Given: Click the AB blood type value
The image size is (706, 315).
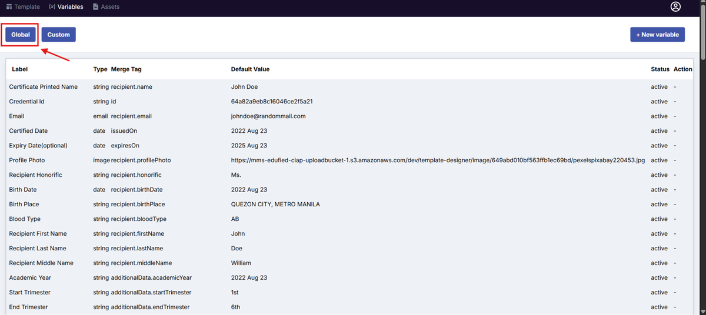Looking at the screenshot, I should (235, 219).
